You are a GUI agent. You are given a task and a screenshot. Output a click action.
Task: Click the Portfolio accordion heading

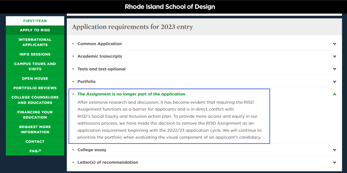[86, 82]
